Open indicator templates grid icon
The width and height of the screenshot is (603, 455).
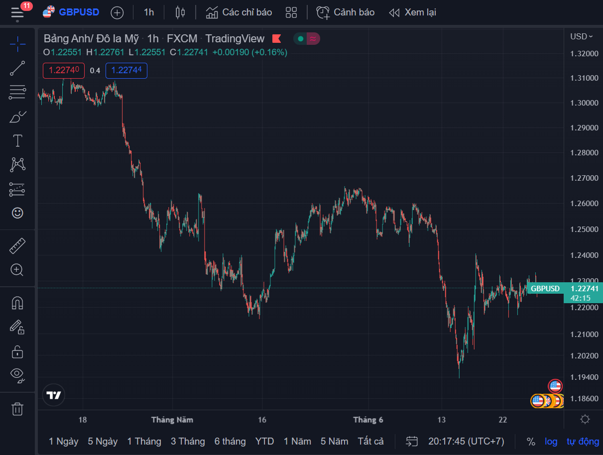pos(291,12)
